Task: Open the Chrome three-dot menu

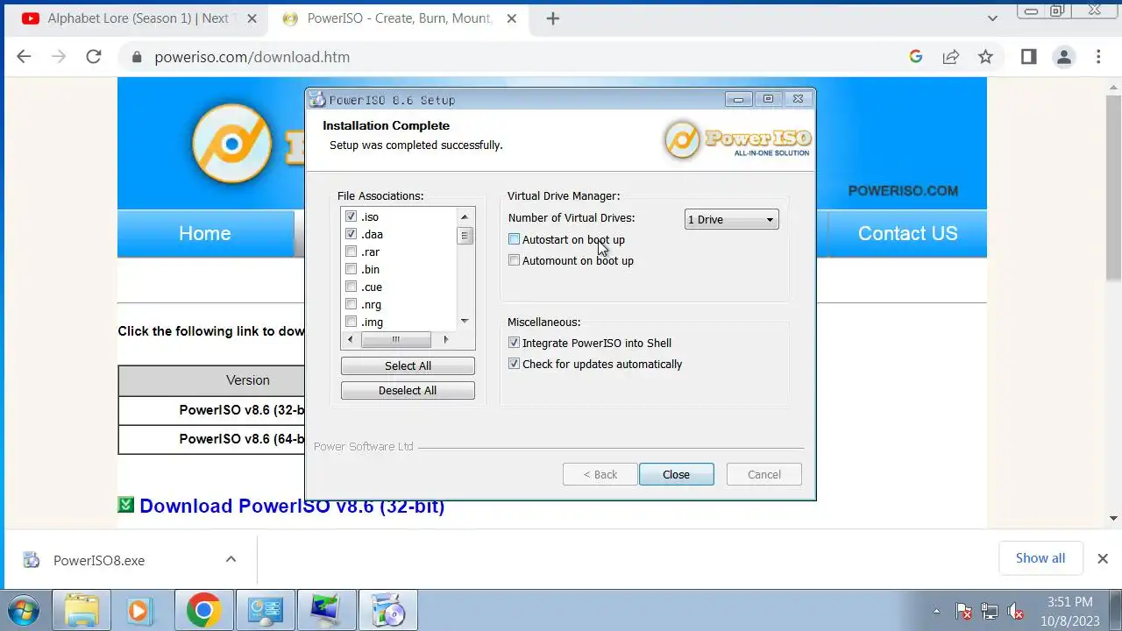Action: point(1098,57)
